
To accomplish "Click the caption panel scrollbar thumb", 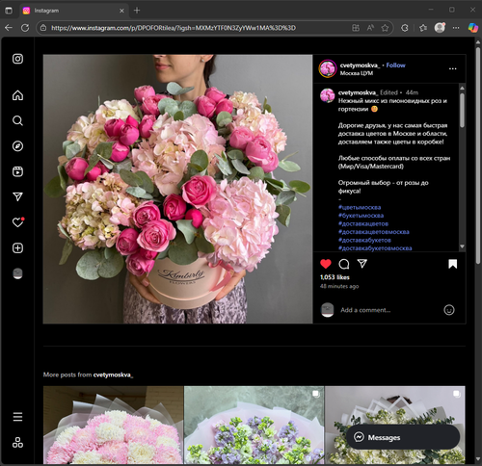I will click(x=462, y=110).
